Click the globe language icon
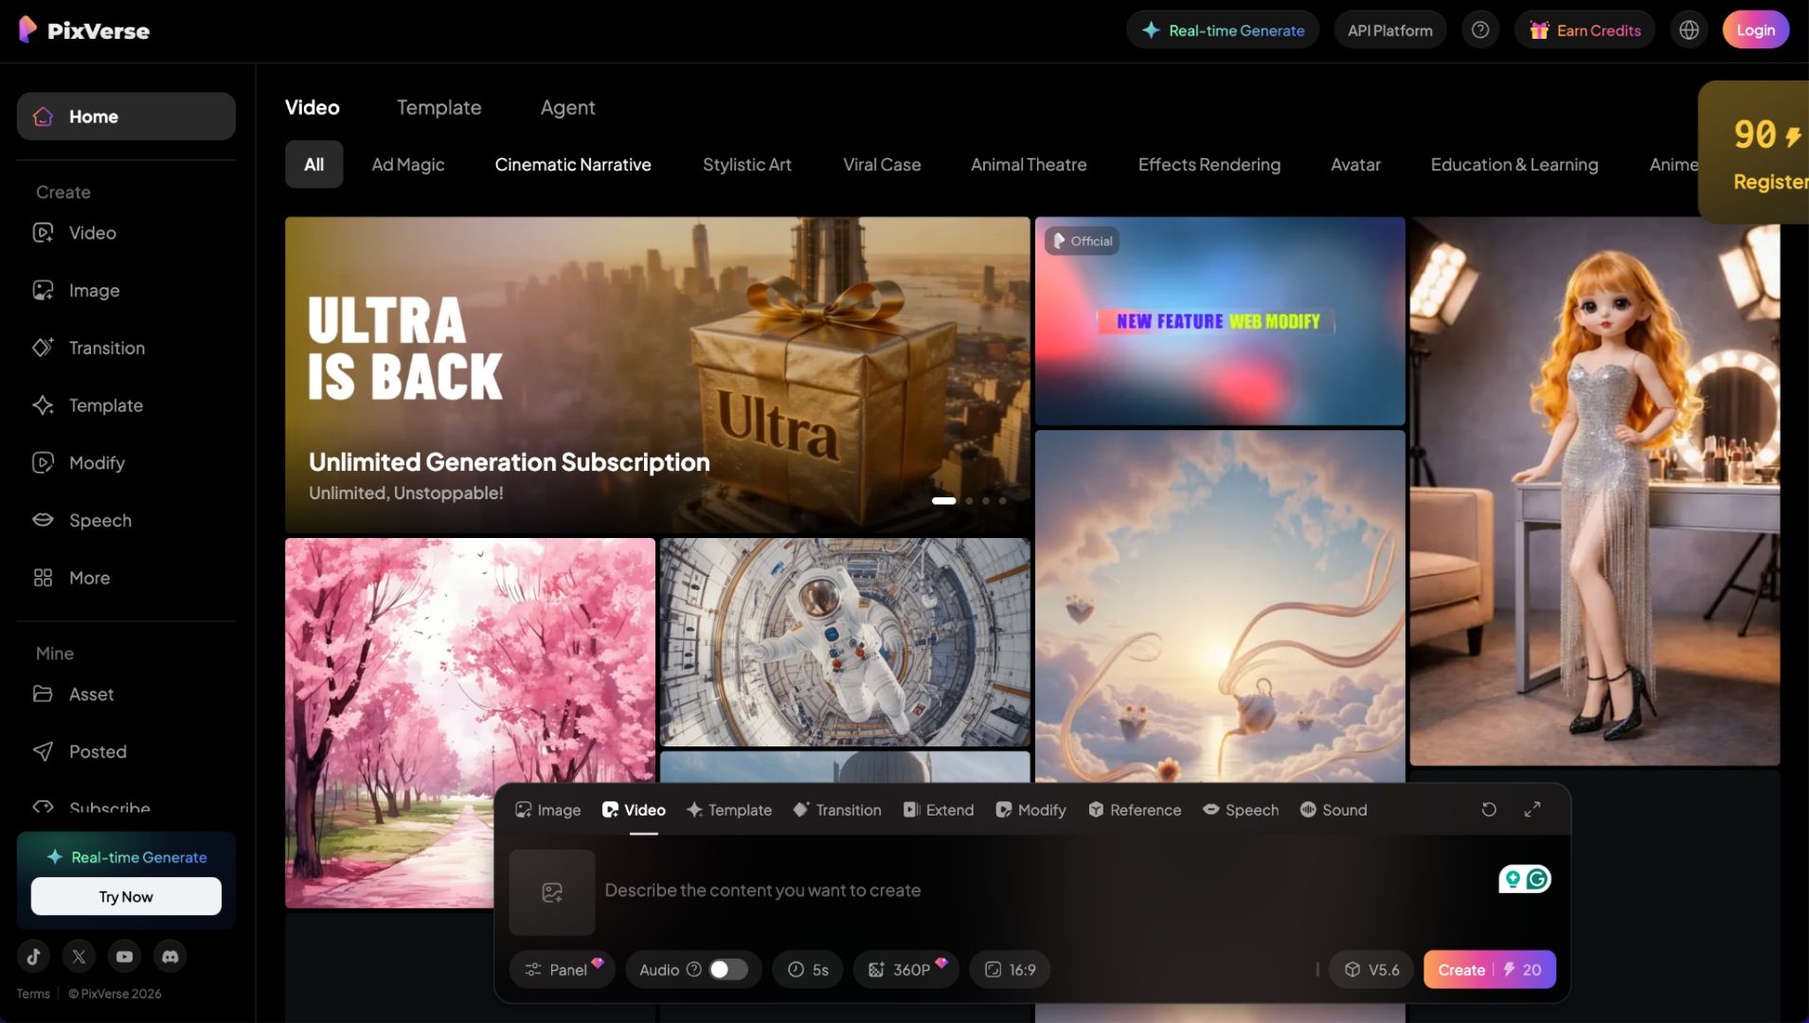Image resolution: width=1809 pixels, height=1023 pixels. pyautogui.click(x=1689, y=30)
